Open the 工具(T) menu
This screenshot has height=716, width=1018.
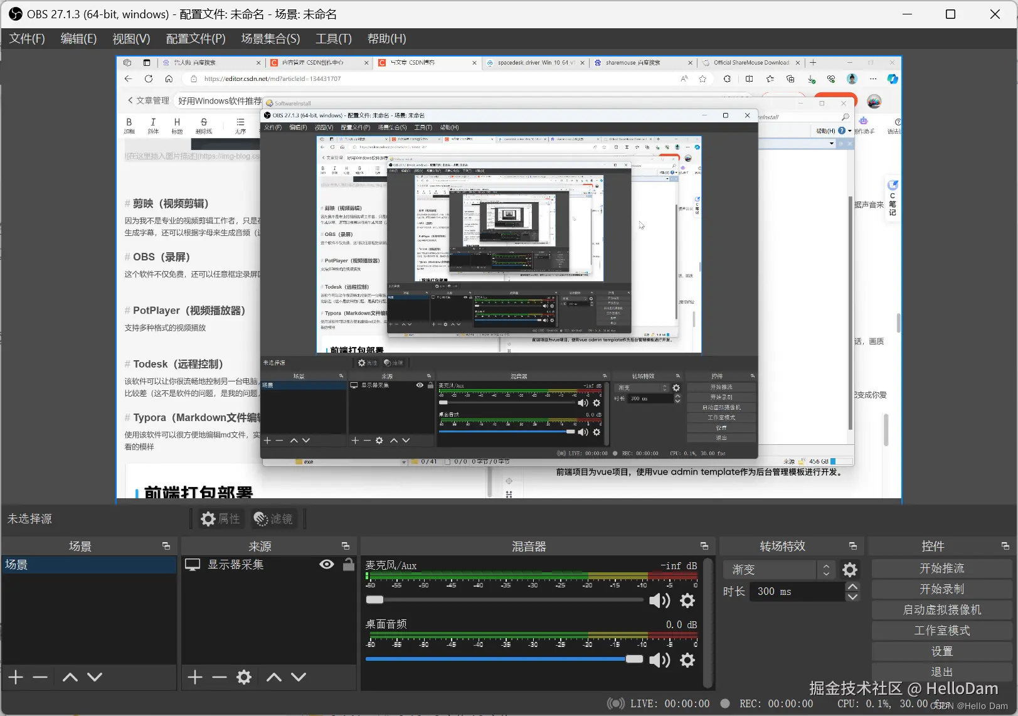tap(334, 38)
